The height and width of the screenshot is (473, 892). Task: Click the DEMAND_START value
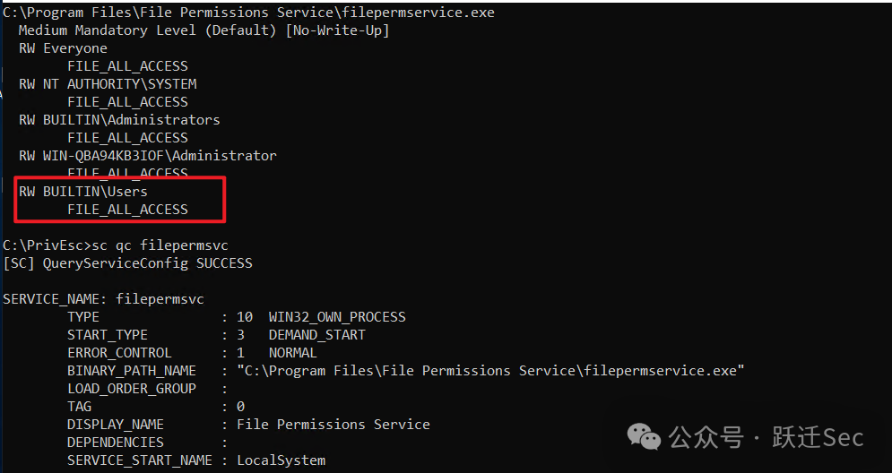tap(316, 335)
